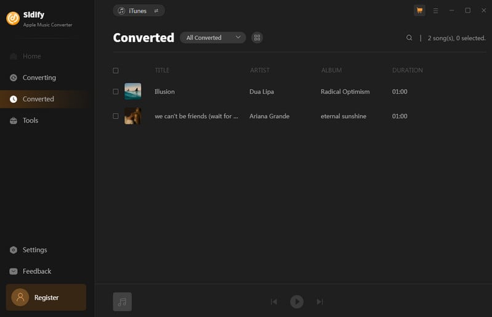The height and width of the screenshot is (317, 492).
Task: Toggle the select-all checkbox in header
Action: point(116,71)
